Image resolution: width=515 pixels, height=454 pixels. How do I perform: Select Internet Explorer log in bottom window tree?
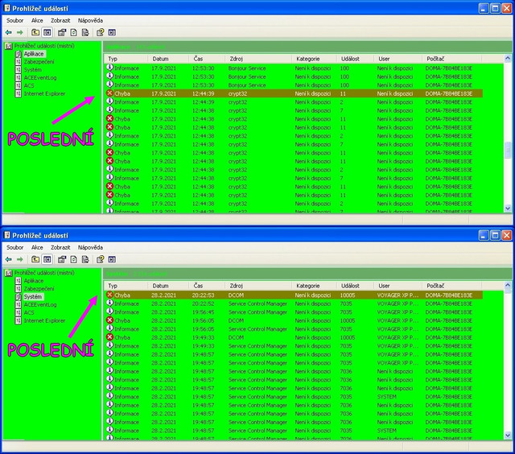[44, 320]
